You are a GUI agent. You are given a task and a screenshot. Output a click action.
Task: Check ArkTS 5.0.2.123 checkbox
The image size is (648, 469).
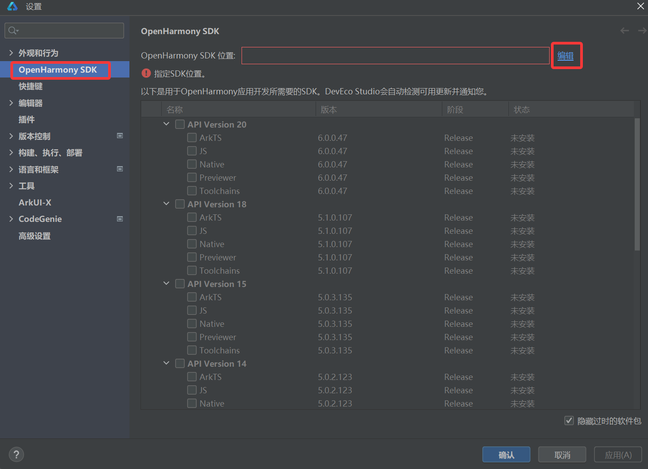point(192,377)
